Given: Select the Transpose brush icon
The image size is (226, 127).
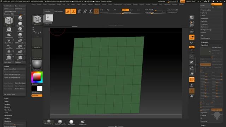Looking at the screenshot, I should coord(9,47).
